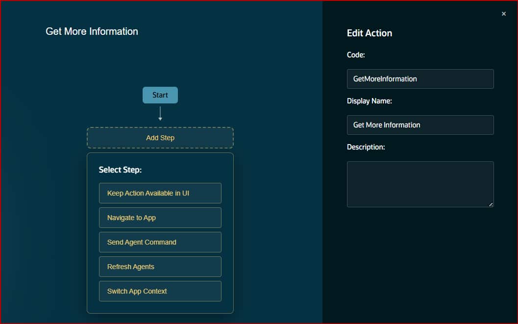The height and width of the screenshot is (324, 518).
Task: Select Keep Action Available in UI step
Action: click(x=160, y=193)
